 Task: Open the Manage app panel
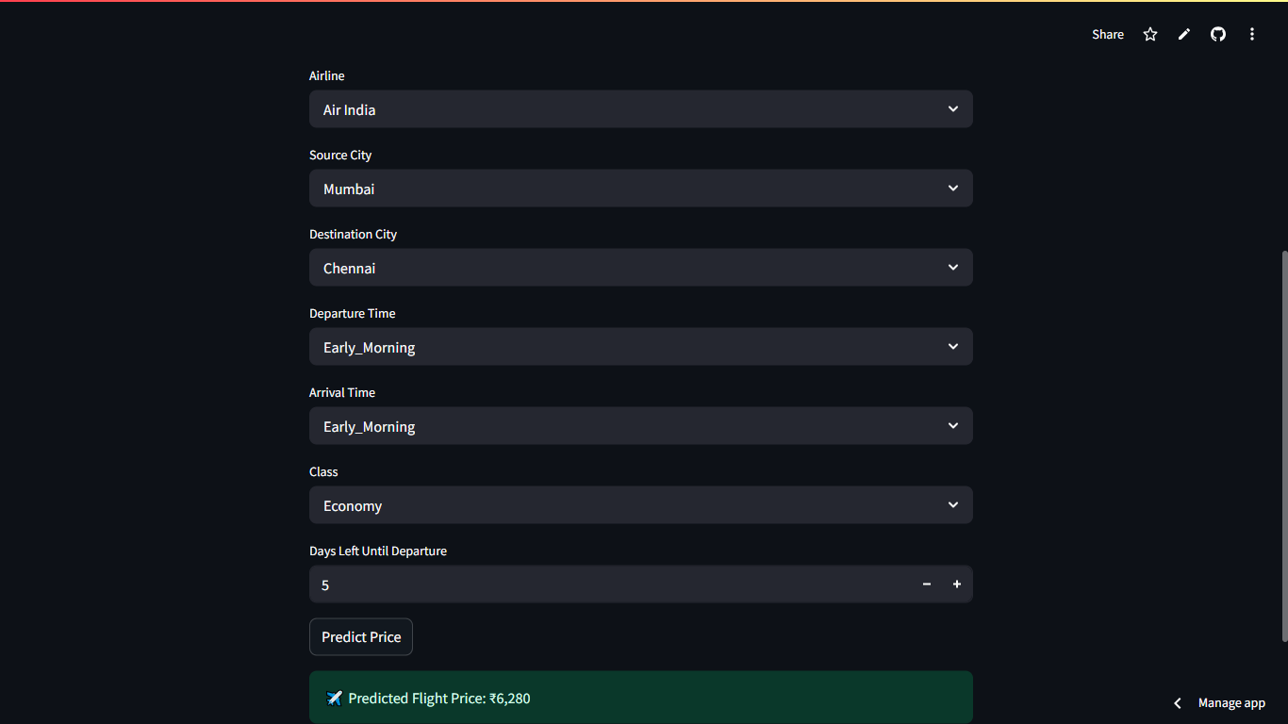1231,703
